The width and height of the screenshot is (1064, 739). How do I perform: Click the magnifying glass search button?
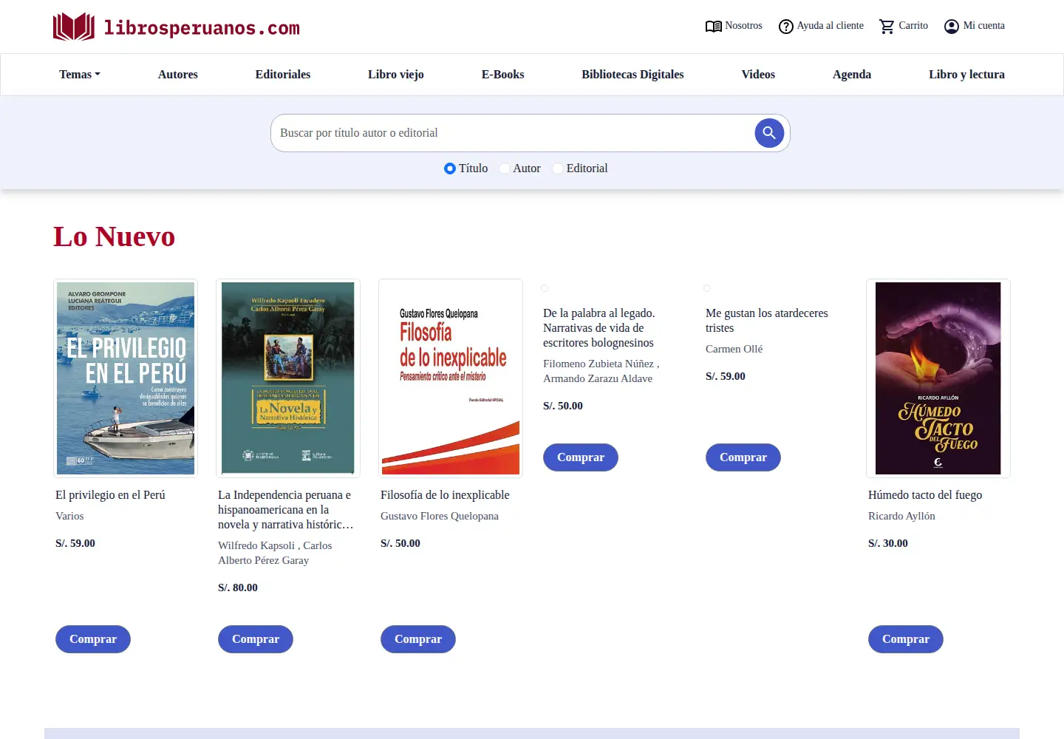pyautogui.click(x=769, y=133)
